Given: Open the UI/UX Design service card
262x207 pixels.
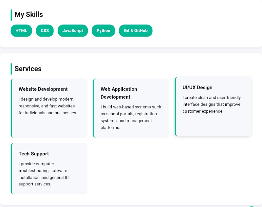Looking at the screenshot, I should point(213,107).
